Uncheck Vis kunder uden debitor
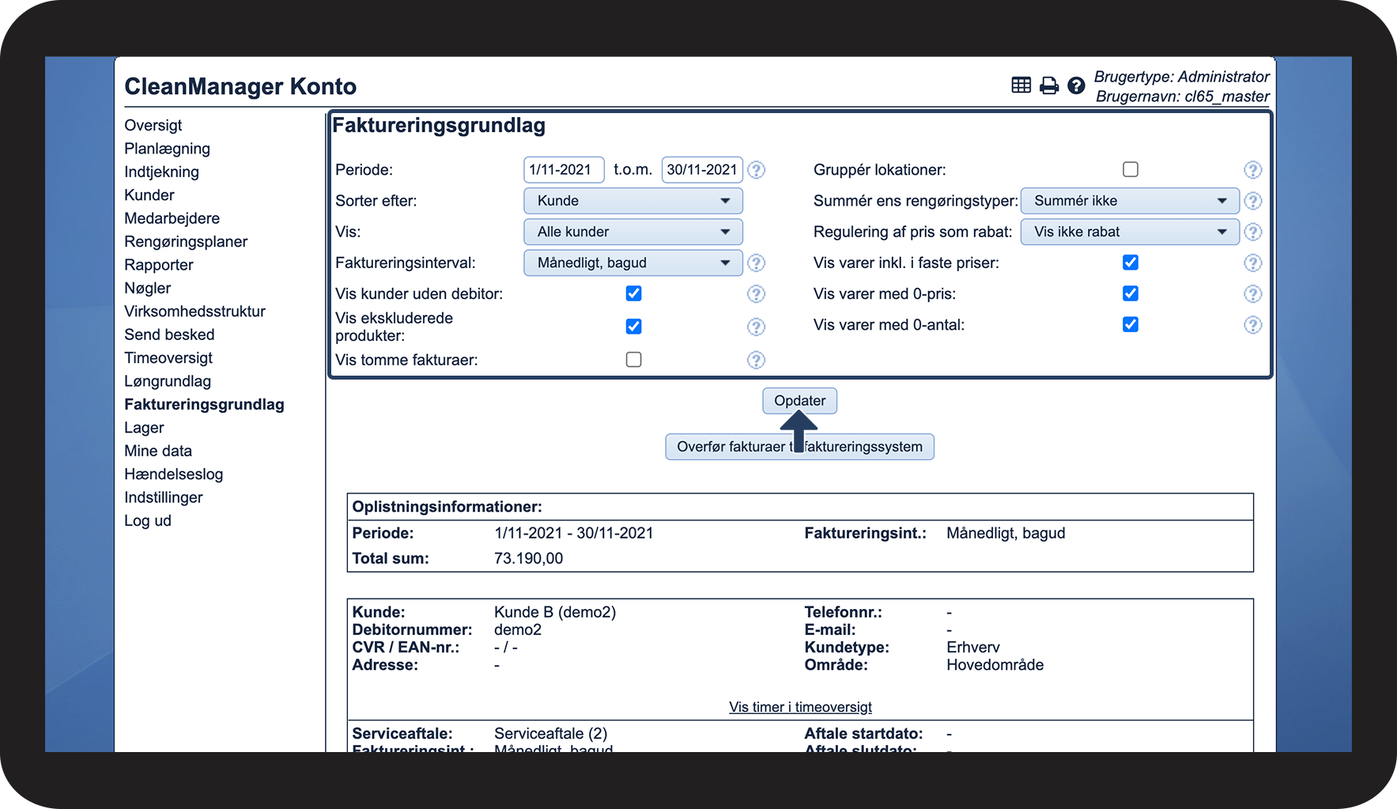Image resolution: width=1397 pixels, height=809 pixels. point(633,293)
